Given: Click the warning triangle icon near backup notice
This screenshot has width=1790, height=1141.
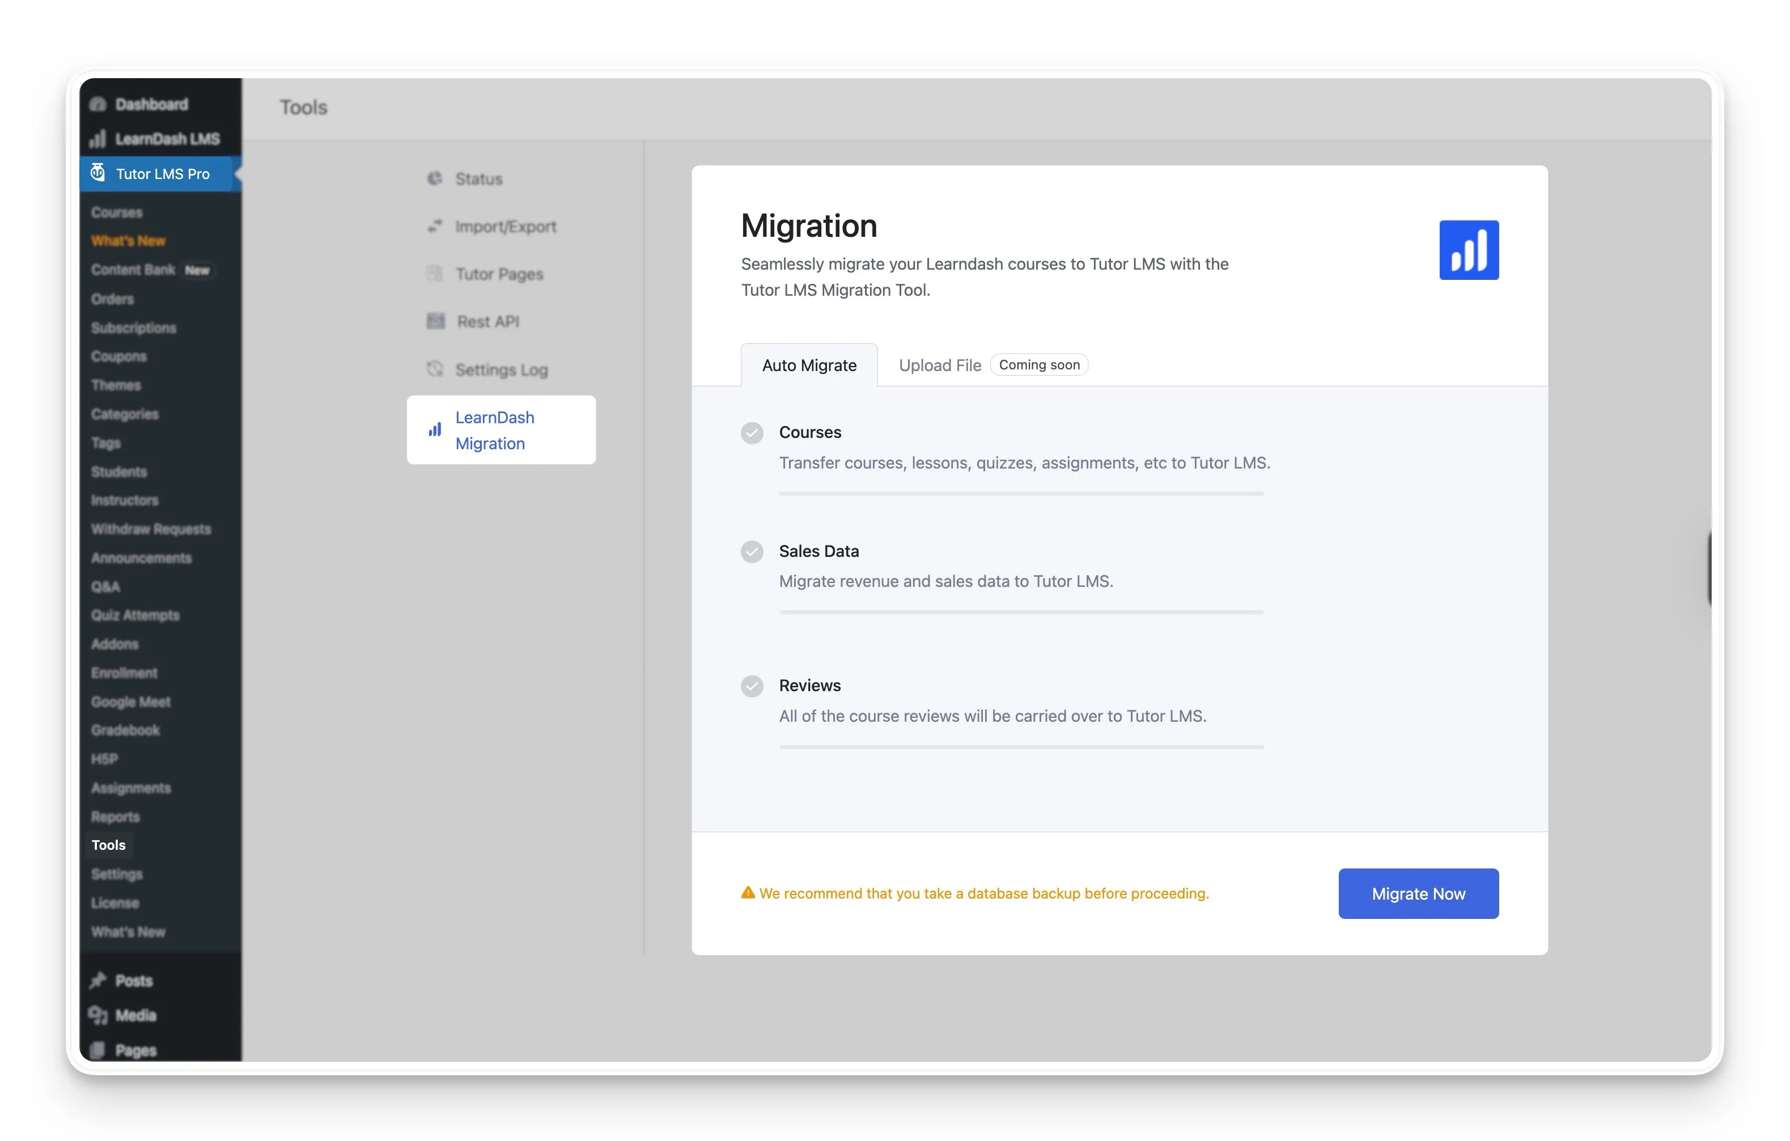Looking at the screenshot, I should click(x=748, y=892).
